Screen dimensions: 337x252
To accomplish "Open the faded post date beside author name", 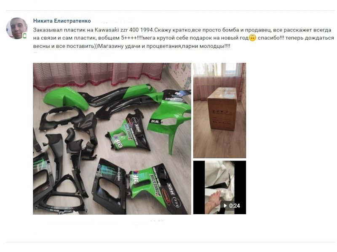I will (x=114, y=21).
